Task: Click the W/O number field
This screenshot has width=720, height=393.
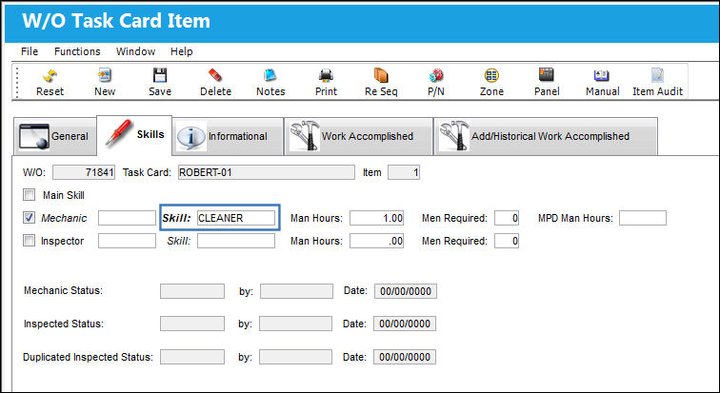Action: point(84,172)
